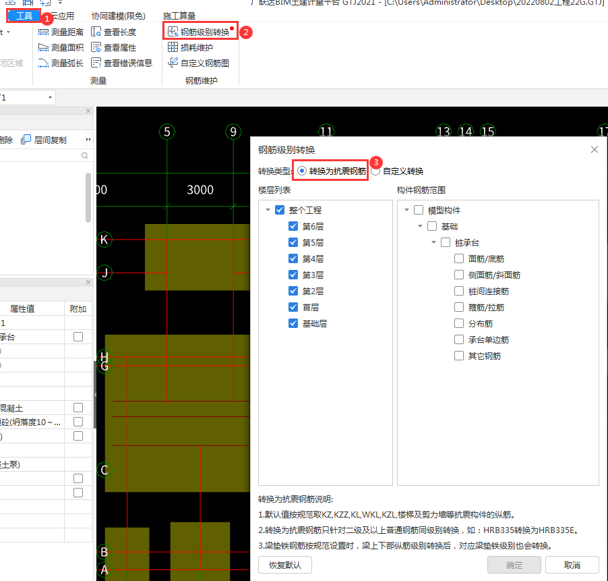Select 转换为抗震钢筋 radio option
Image resolution: width=608 pixels, height=581 pixels.
click(302, 171)
